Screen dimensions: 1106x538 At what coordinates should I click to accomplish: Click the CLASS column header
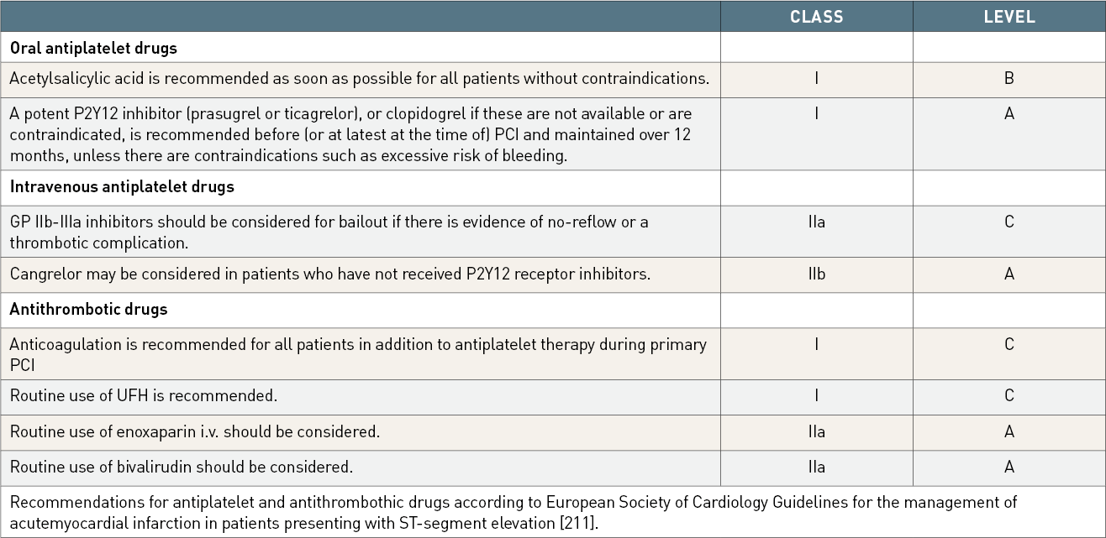[x=816, y=17]
